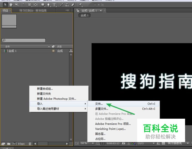Select the Zoom magnifier tool
The image size is (192, 149).
point(17,5)
